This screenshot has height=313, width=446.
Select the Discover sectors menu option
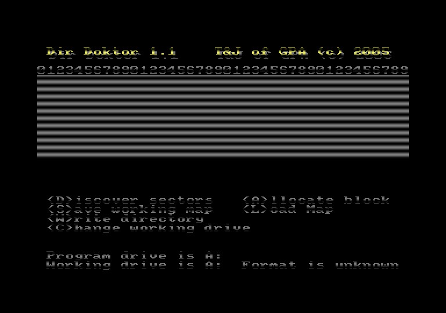click(130, 200)
